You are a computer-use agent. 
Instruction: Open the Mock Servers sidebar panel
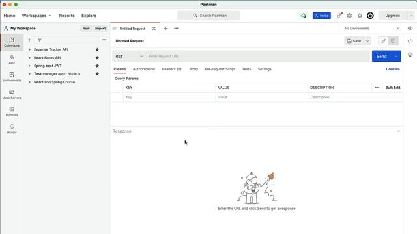point(12,94)
